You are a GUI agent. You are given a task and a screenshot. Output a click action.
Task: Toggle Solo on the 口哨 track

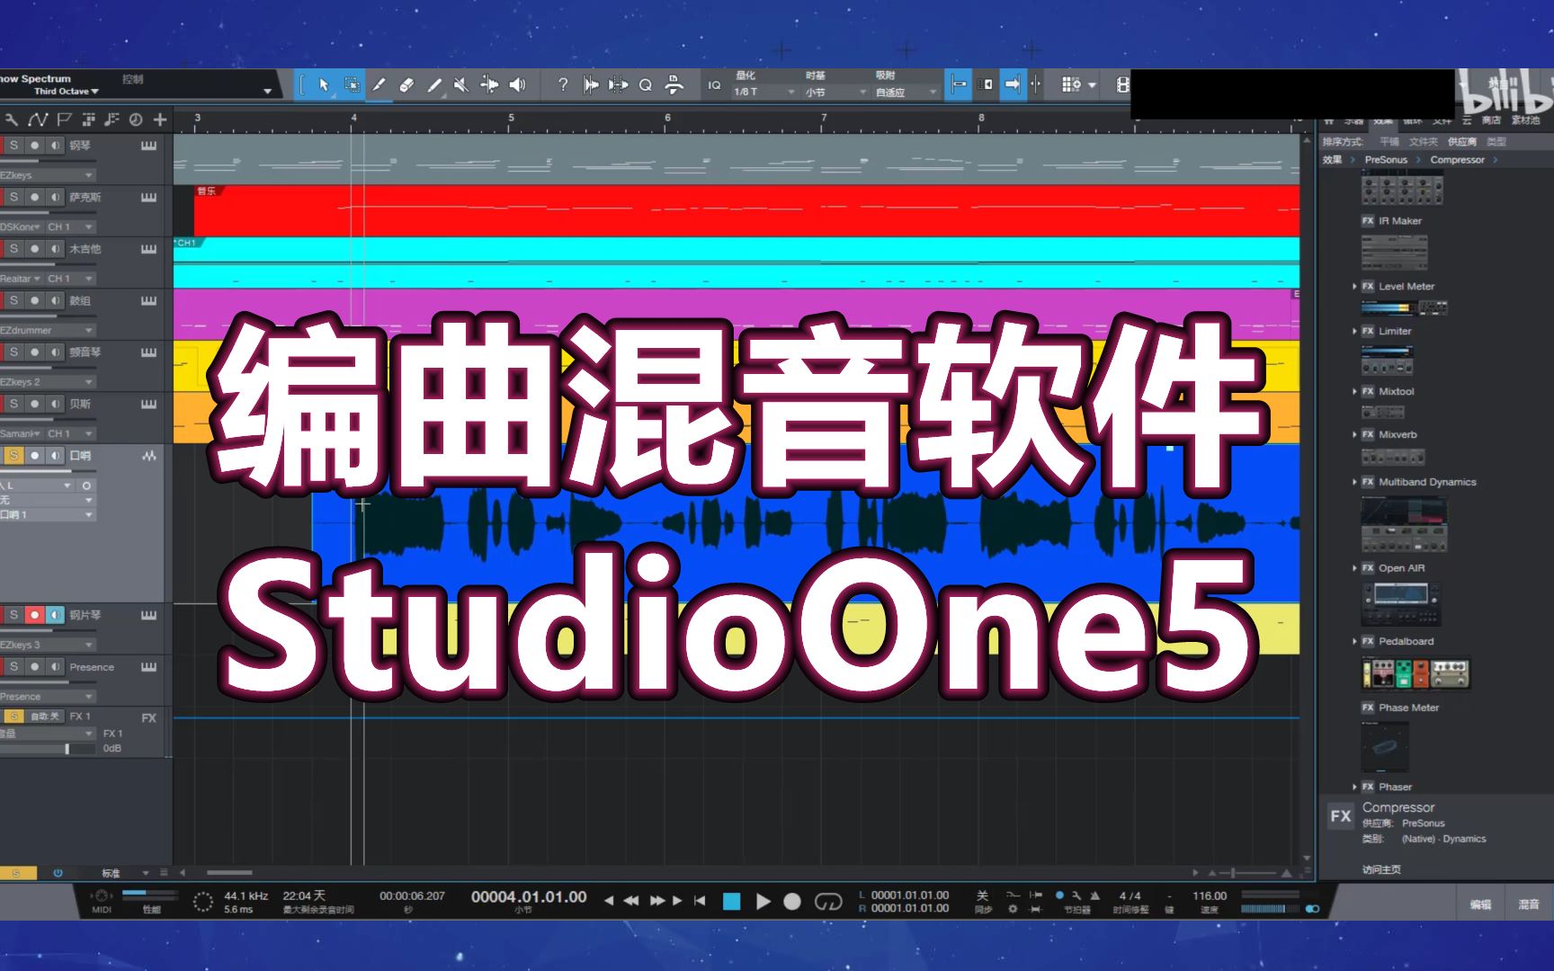13,455
